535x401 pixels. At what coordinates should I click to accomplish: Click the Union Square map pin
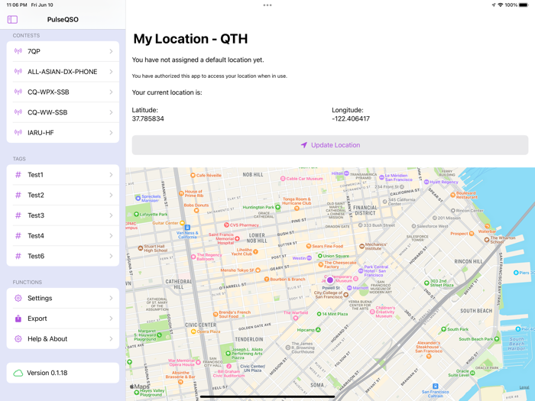click(320, 256)
